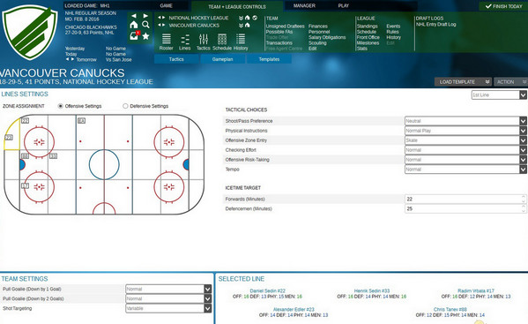Open the Shot Targeting dropdown
The height and width of the screenshot is (324, 528).
click(168, 308)
